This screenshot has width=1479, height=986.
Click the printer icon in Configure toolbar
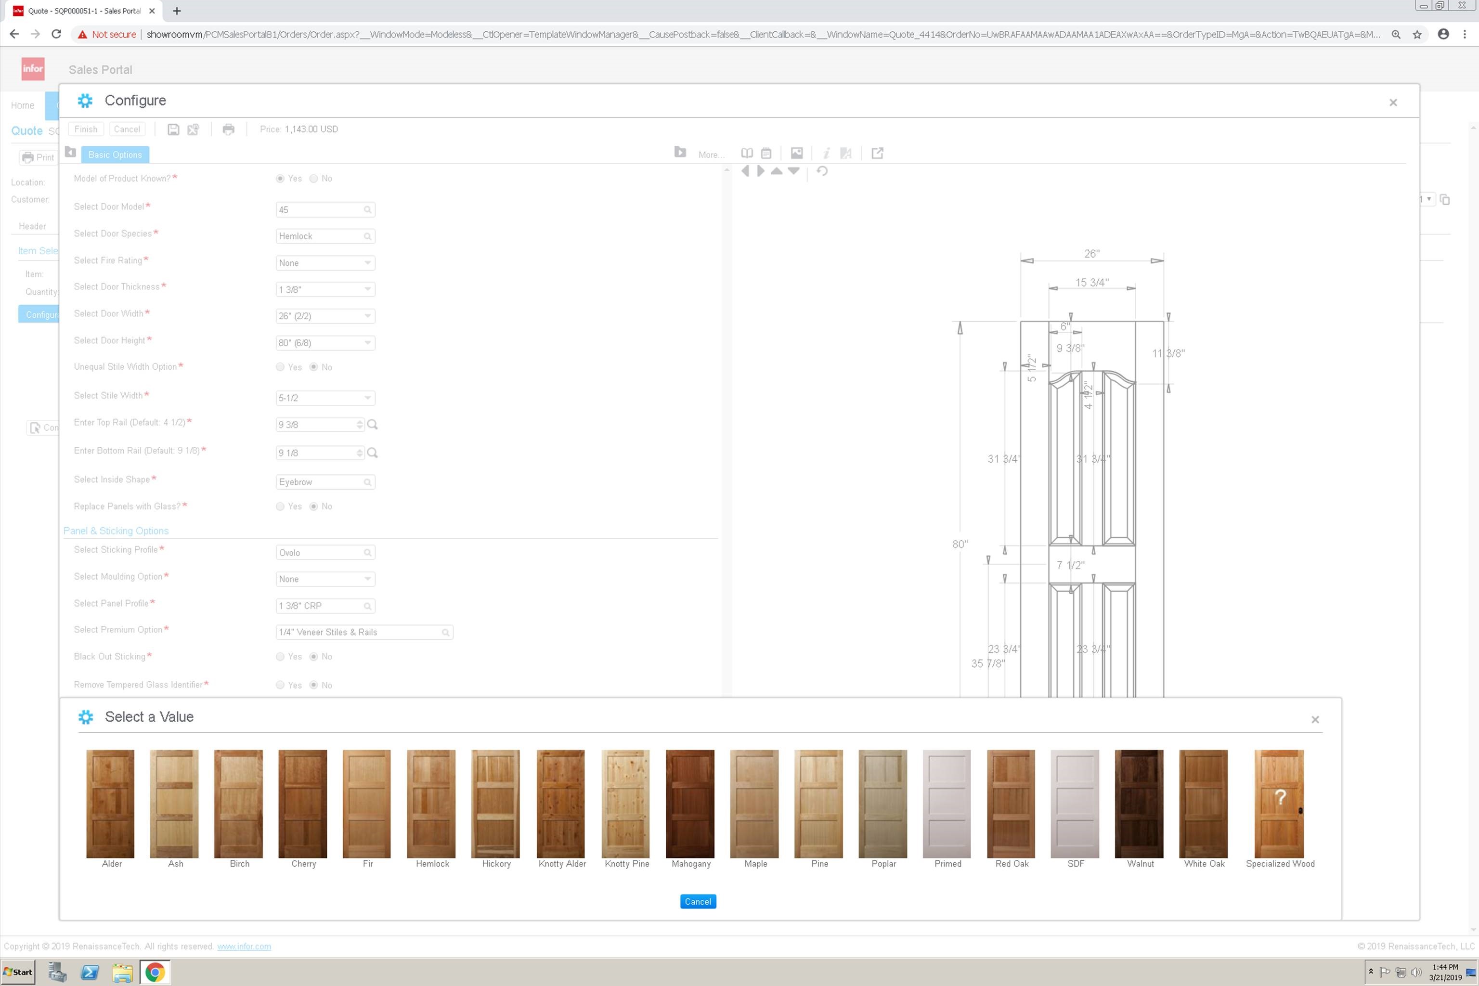coord(228,130)
